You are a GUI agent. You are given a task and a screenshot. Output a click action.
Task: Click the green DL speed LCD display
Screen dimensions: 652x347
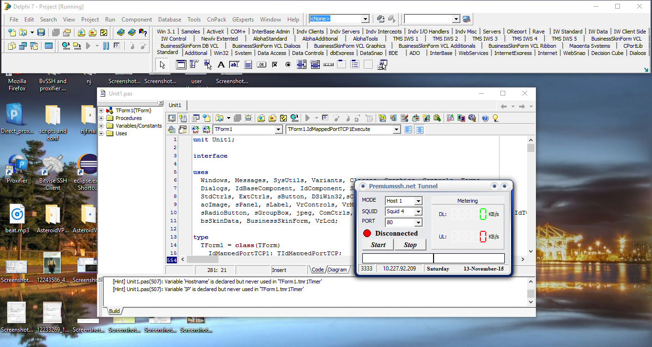pyautogui.click(x=468, y=214)
